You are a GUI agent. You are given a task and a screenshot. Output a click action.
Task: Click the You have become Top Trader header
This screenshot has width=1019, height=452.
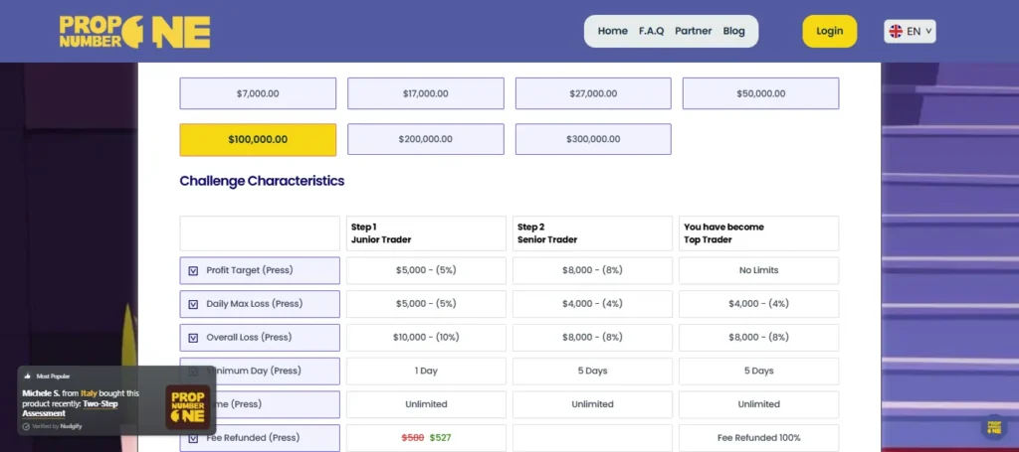[x=758, y=233]
